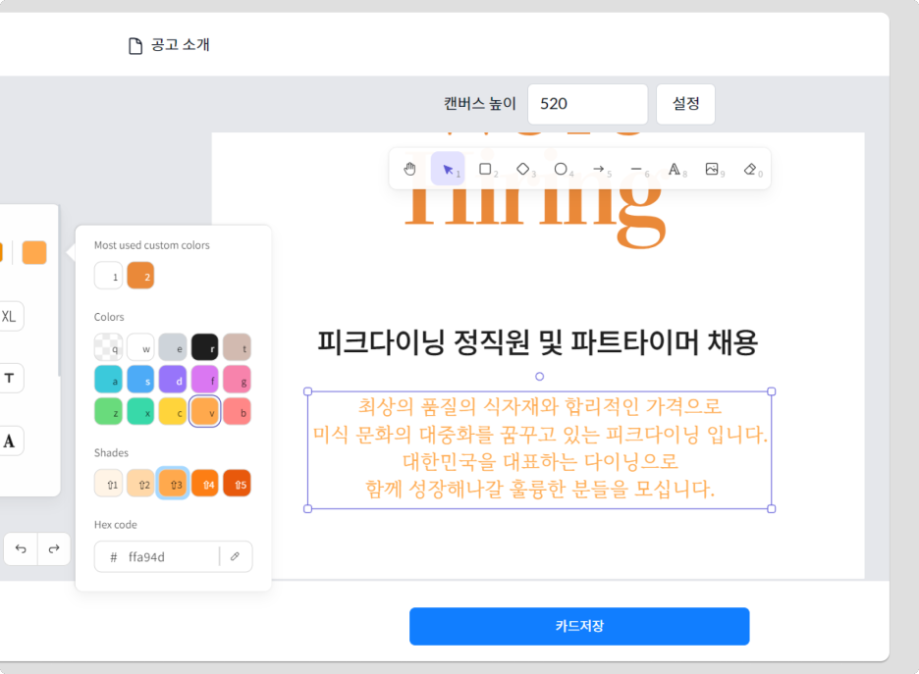Select transparent color swatch q

[108, 347]
